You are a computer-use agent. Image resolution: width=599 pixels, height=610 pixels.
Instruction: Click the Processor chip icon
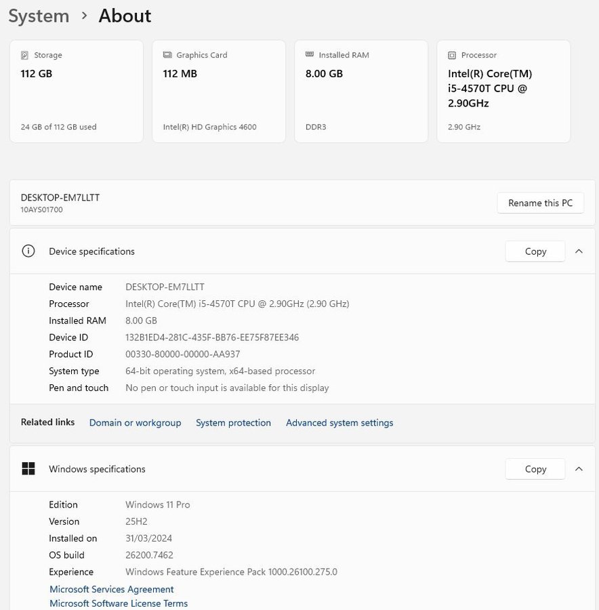(x=452, y=55)
